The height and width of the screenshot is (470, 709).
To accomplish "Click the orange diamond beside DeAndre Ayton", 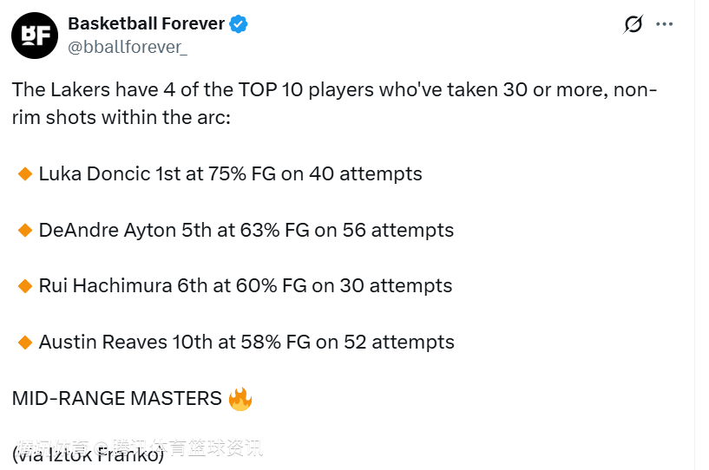I will click(x=25, y=231).
